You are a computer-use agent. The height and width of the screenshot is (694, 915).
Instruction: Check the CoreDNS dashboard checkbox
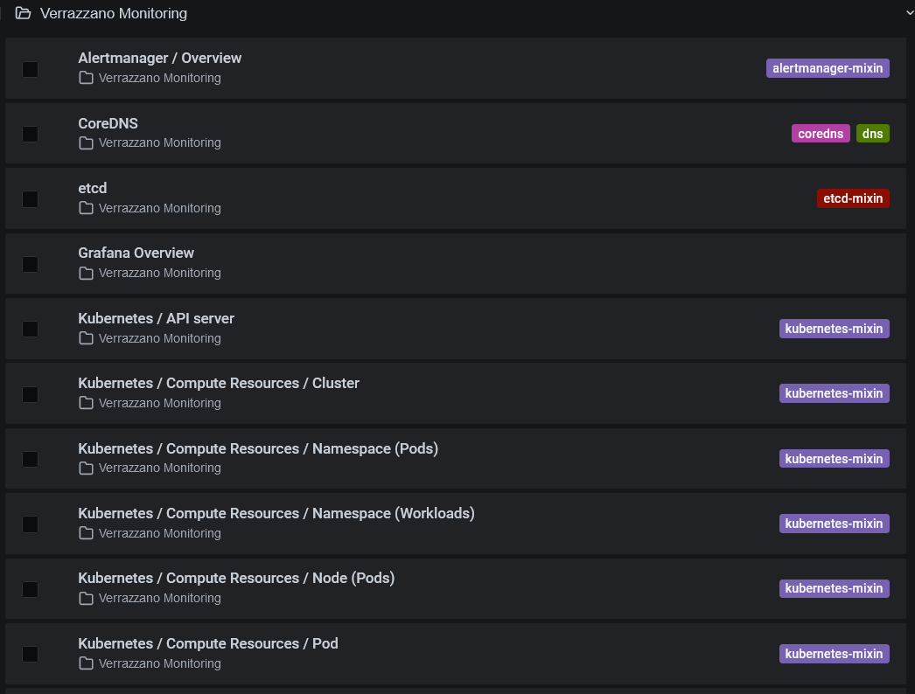30,134
